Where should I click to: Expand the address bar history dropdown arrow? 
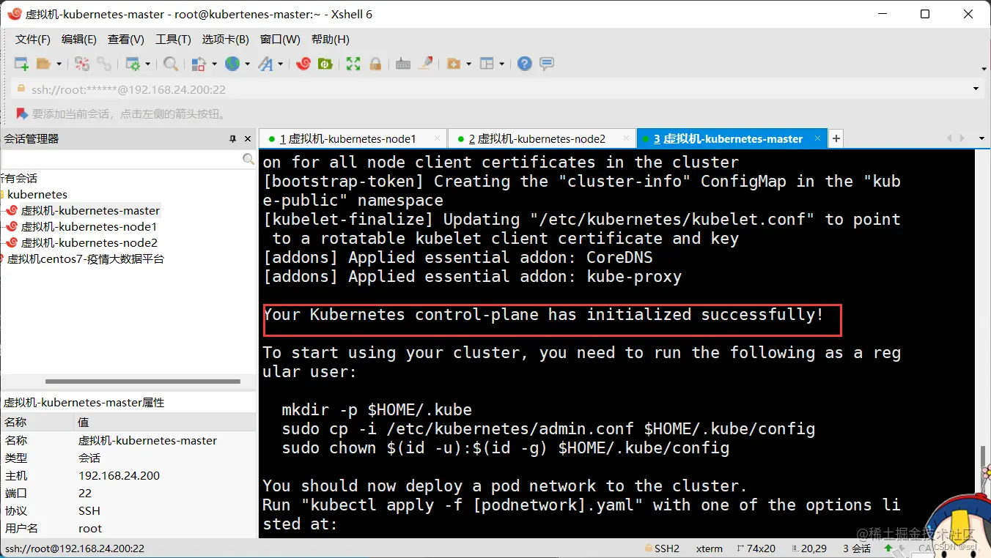pos(976,89)
